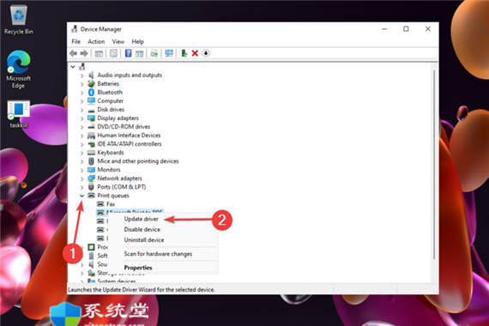Expand the Ports (COM & LPT) chevron
Screen dimensions: 489x326
81,187
